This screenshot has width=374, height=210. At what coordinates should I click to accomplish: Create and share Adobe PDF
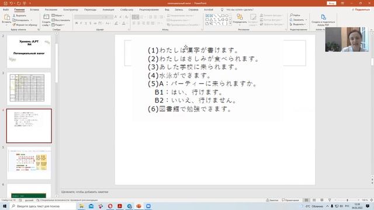323,20
